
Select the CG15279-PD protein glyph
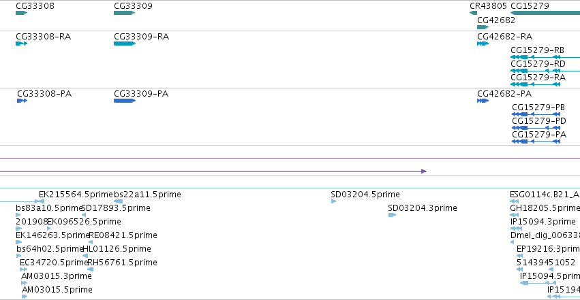pyautogui.click(x=536, y=128)
